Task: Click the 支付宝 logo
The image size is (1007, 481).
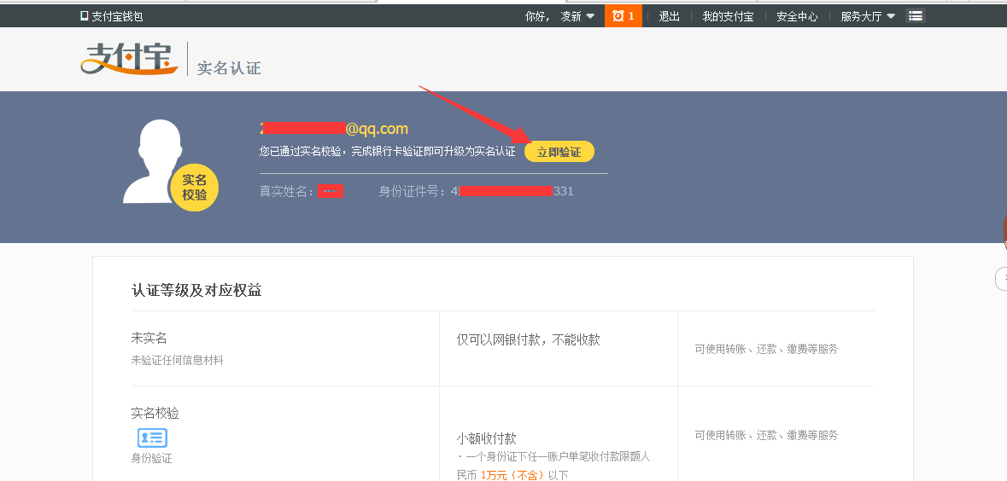Action: 129,59
